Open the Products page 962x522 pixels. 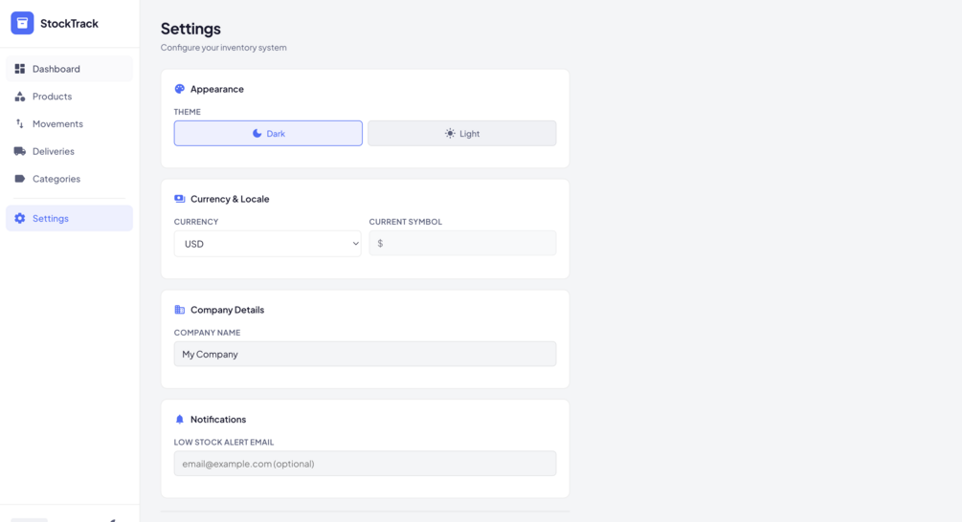point(52,97)
